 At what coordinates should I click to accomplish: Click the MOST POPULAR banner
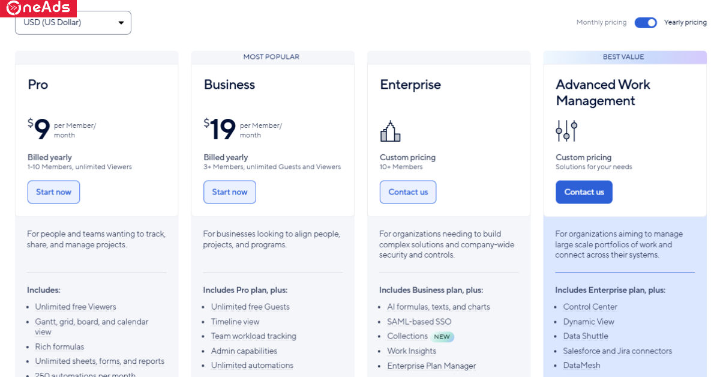tap(271, 57)
